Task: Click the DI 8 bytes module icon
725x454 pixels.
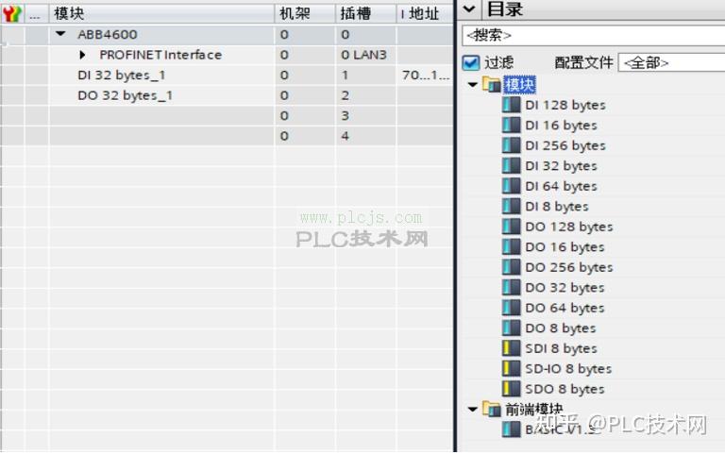Action: click(x=511, y=206)
